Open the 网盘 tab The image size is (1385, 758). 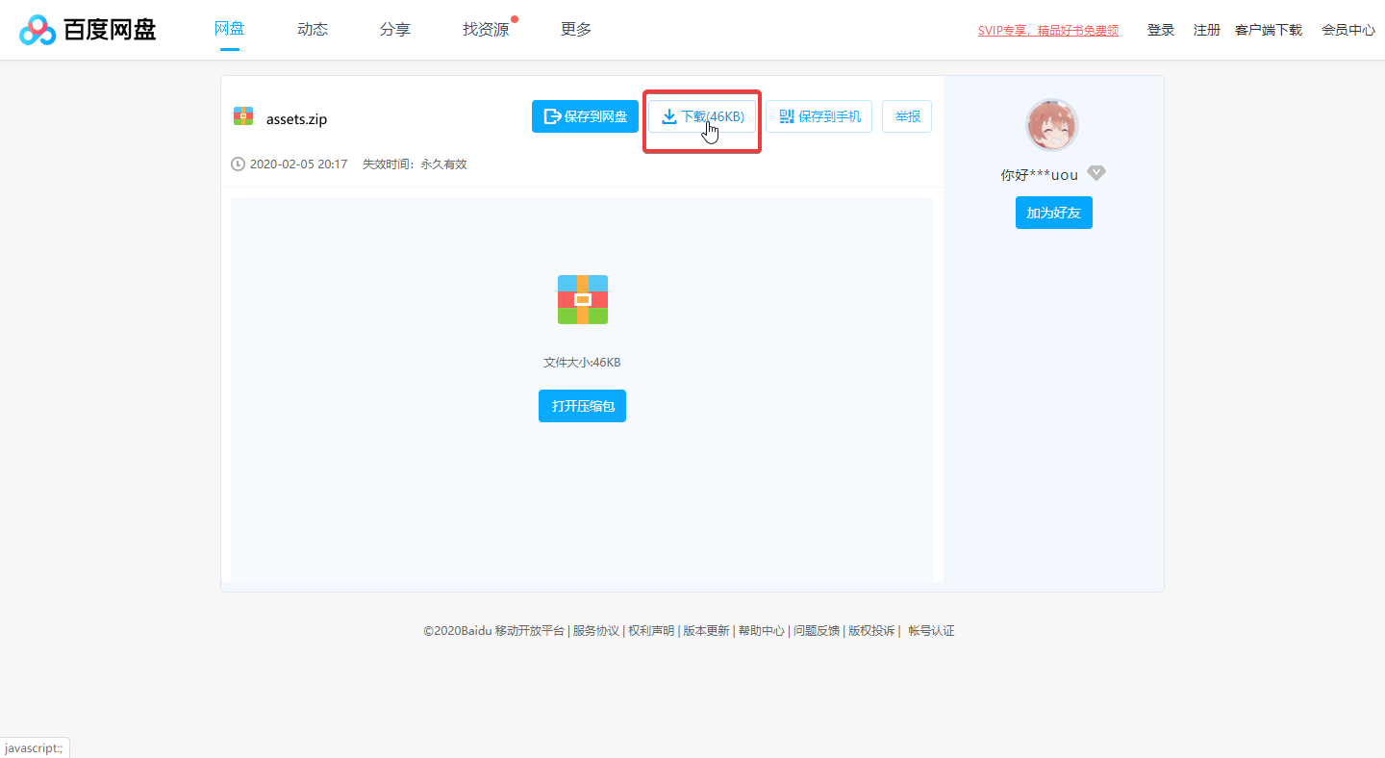click(x=229, y=29)
